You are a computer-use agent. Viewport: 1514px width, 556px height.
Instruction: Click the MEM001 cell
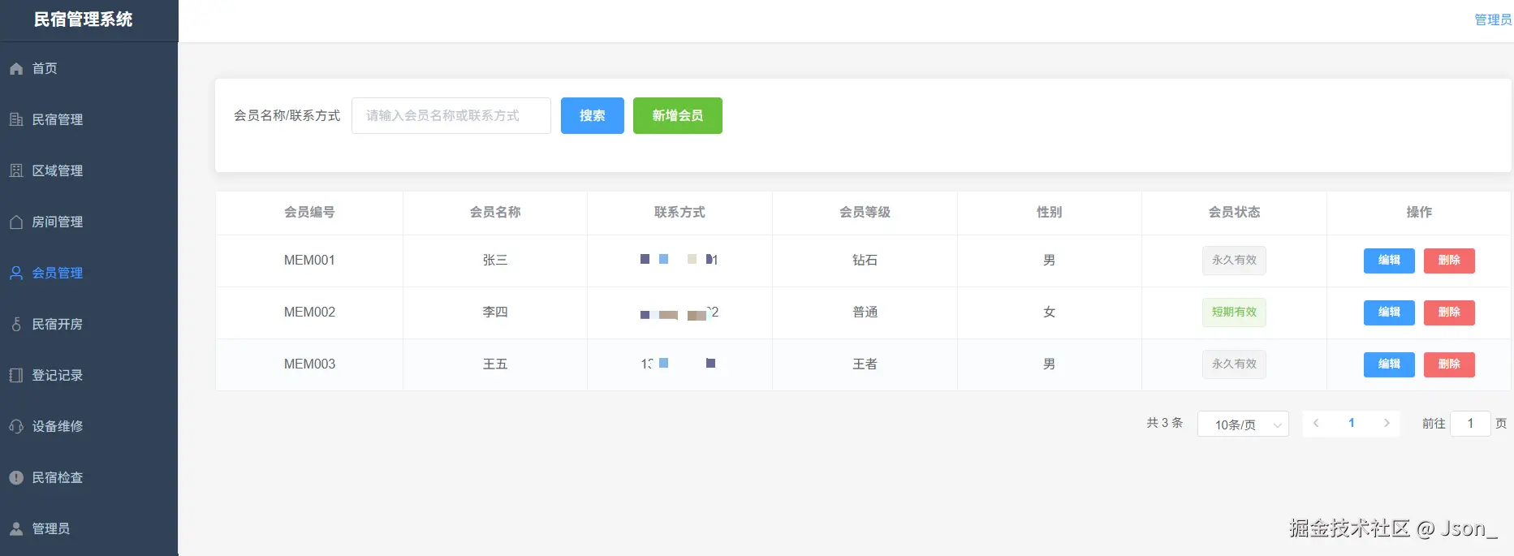[309, 261]
